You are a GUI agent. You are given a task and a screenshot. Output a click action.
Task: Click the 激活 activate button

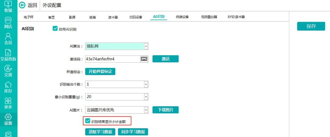[165, 59]
